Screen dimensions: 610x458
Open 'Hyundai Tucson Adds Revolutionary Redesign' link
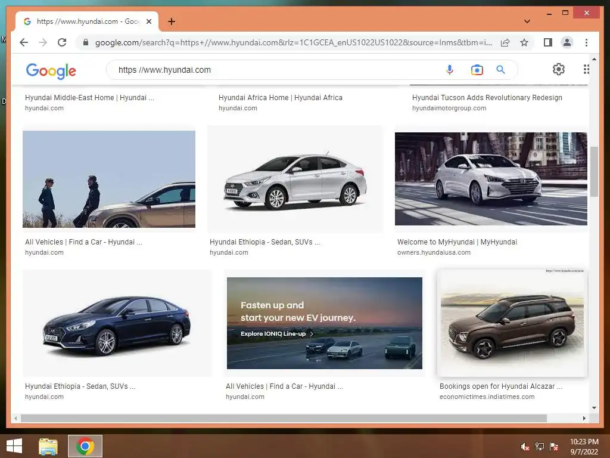487,98
